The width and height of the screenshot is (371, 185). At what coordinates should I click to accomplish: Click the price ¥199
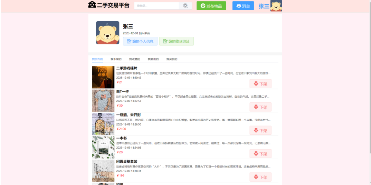121,176
